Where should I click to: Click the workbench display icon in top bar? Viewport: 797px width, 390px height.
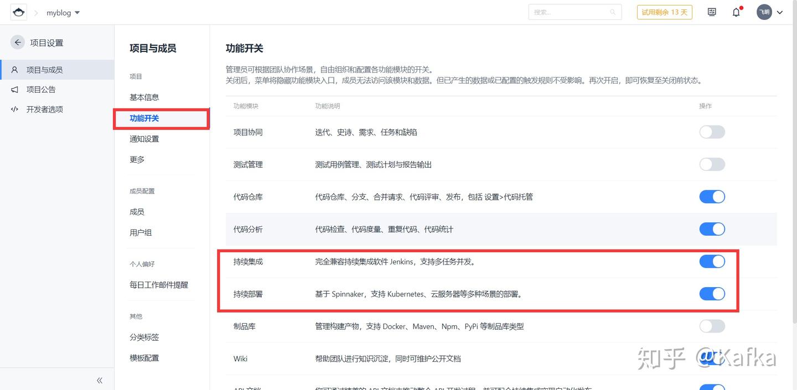[x=711, y=12]
